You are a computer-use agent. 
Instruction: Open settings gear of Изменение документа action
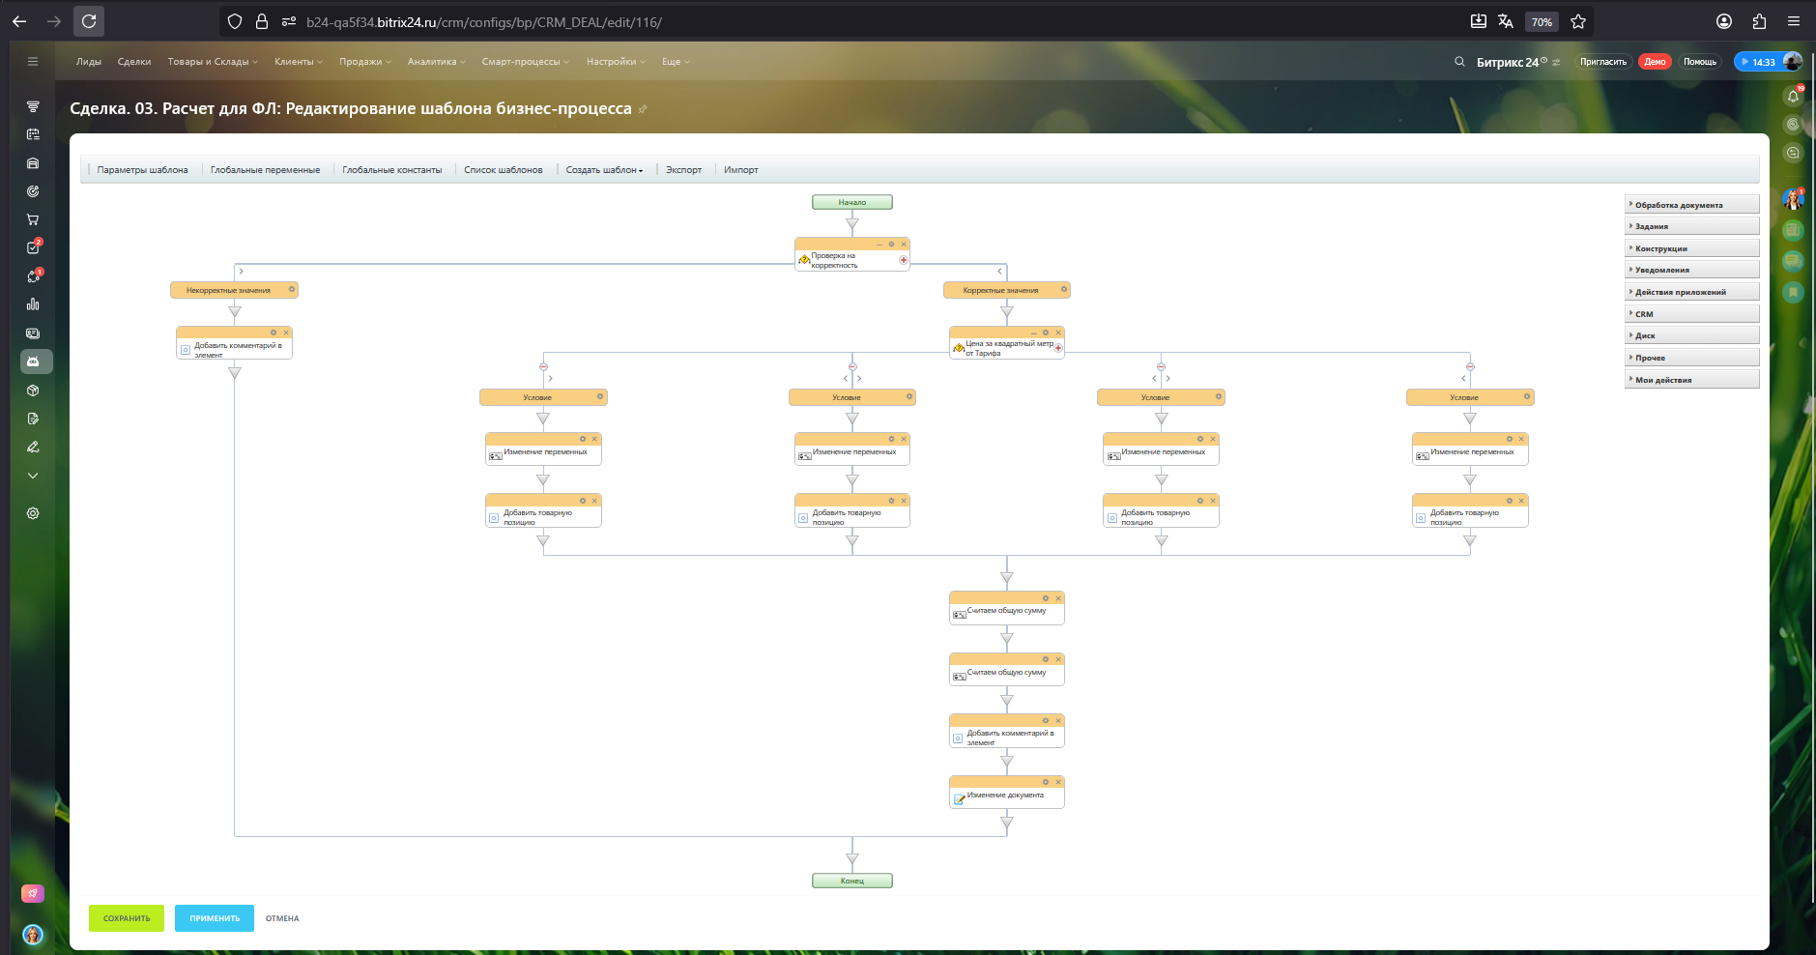click(x=1046, y=782)
